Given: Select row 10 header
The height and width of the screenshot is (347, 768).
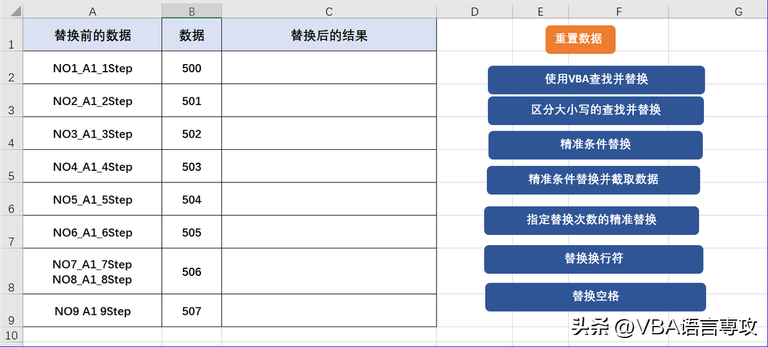Looking at the screenshot, I should click(x=12, y=335).
